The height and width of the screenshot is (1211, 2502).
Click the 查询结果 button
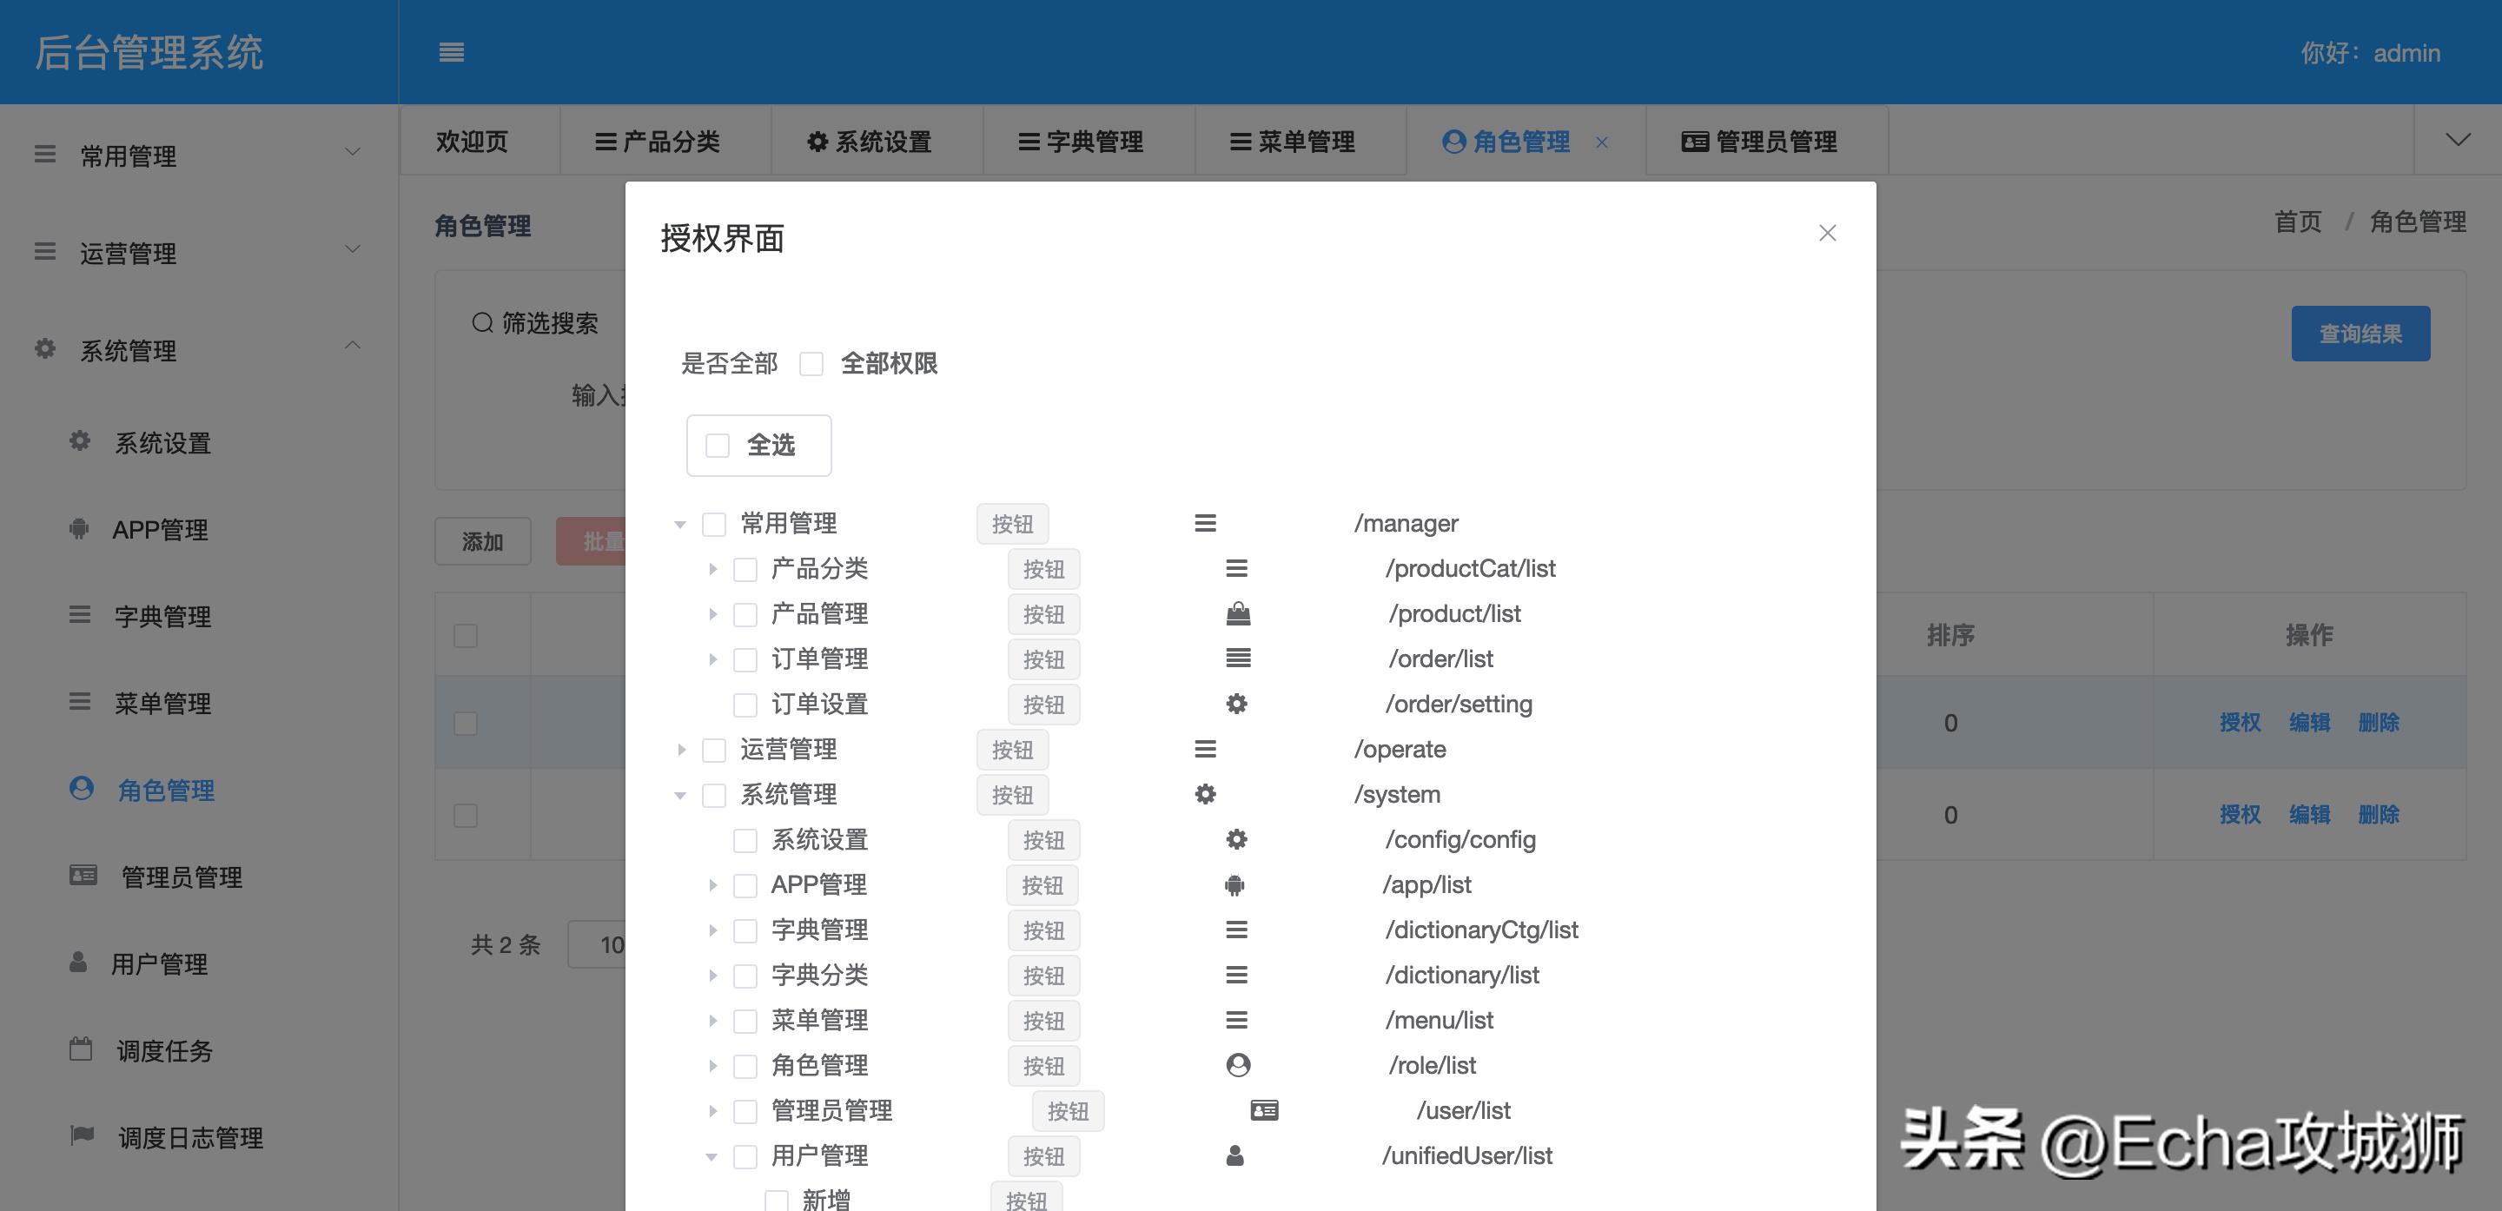[x=2360, y=333]
